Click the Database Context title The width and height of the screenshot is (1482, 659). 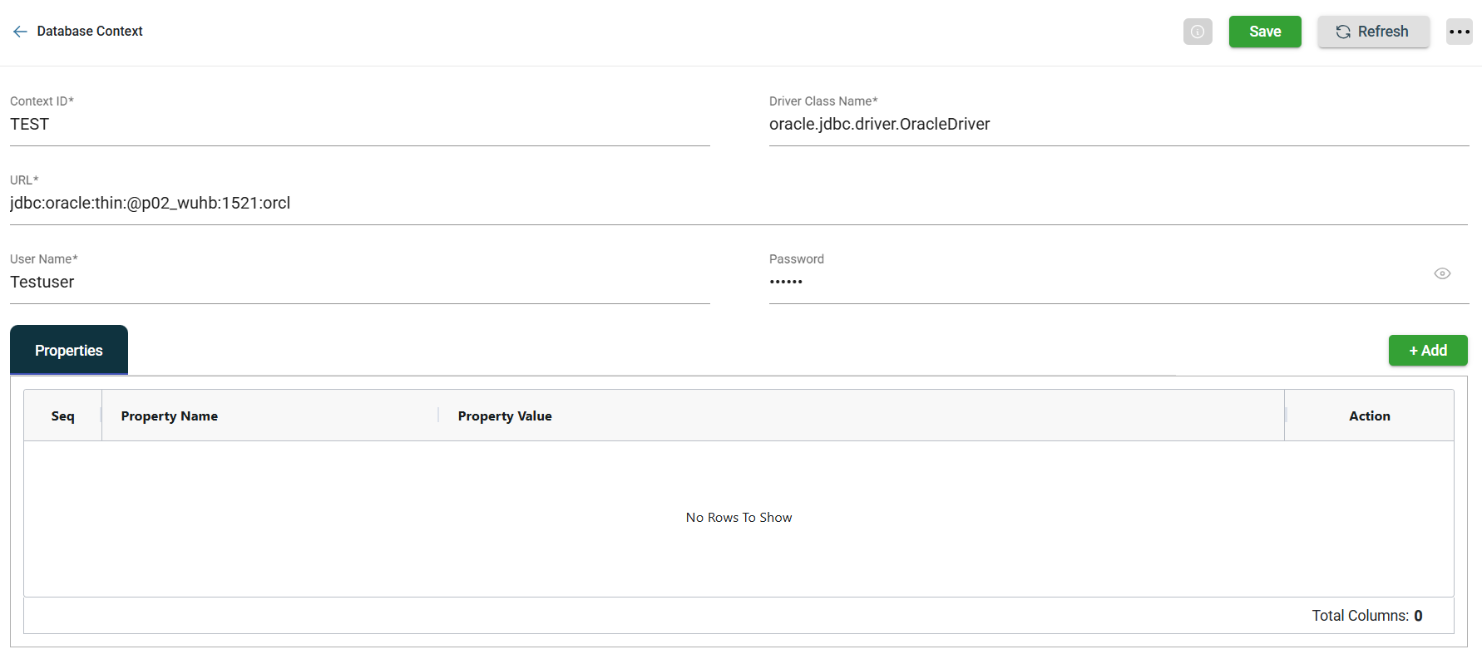[x=90, y=32]
